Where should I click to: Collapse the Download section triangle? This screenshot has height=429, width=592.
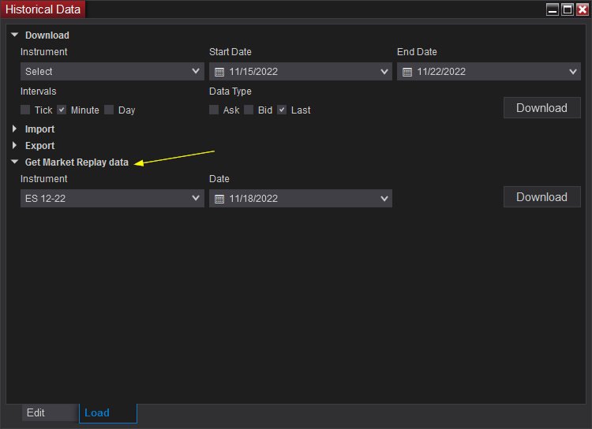pos(15,35)
